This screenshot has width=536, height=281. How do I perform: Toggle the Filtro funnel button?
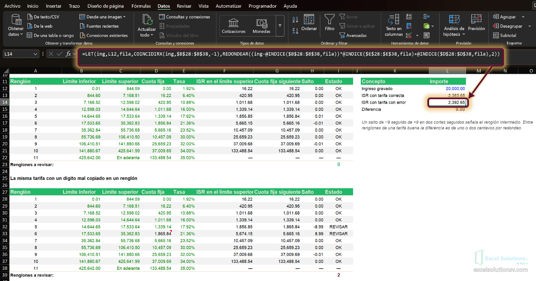330,23
